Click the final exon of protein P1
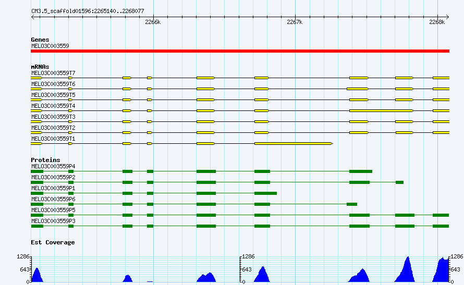This screenshot has width=464, height=285. tap(265, 193)
